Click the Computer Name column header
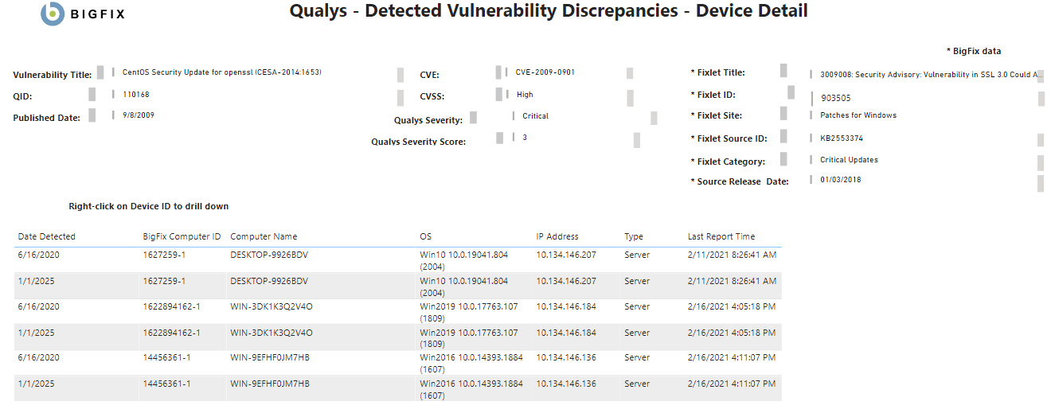This screenshot has height=417, width=1055. point(264,236)
